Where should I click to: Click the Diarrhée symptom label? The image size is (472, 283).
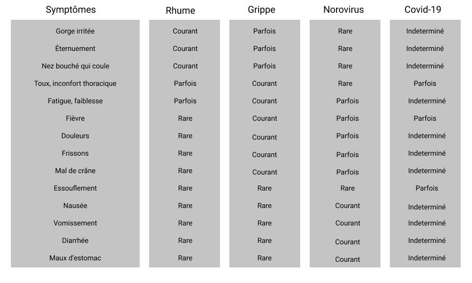pyautogui.click(x=75, y=241)
